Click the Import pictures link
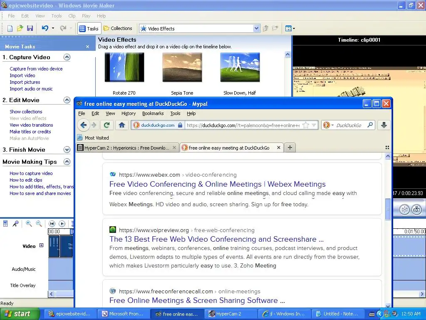Viewport: 426px width, 320px height. pyautogui.click(x=25, y=82)
